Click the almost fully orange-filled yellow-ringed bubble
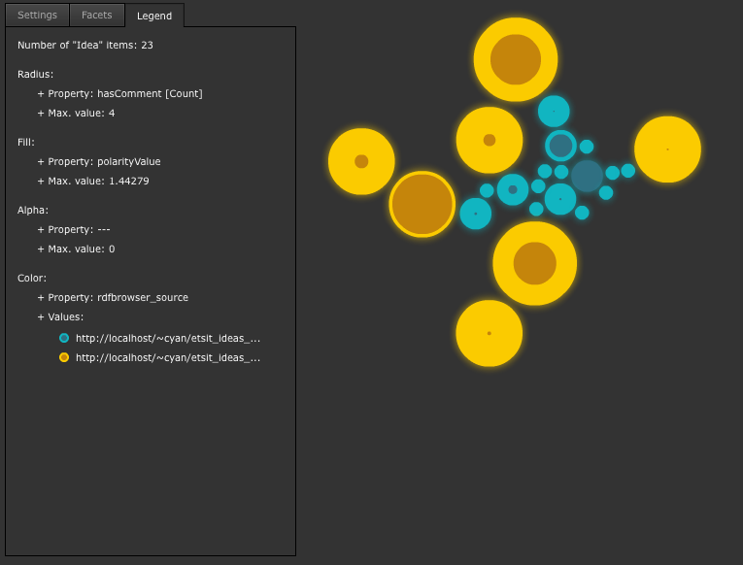 pos(422,204)
